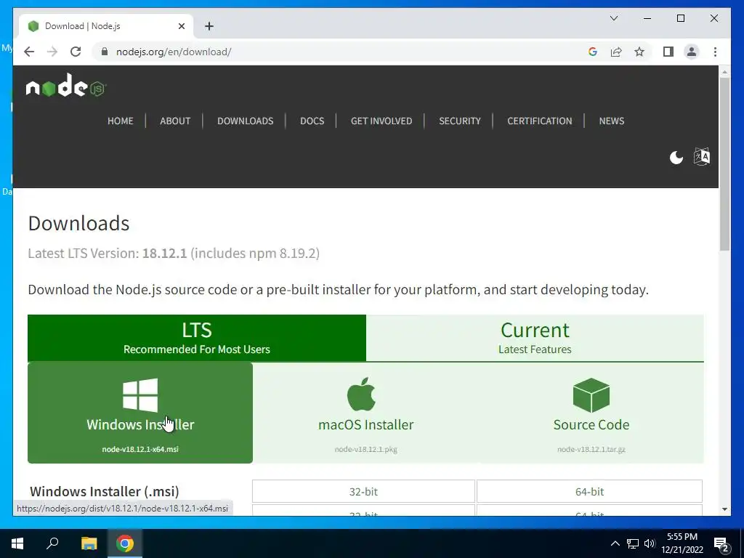This screenshot has width=744, height=558.
Task: Open File Explorer from taskbar
Action: point(89,543)
